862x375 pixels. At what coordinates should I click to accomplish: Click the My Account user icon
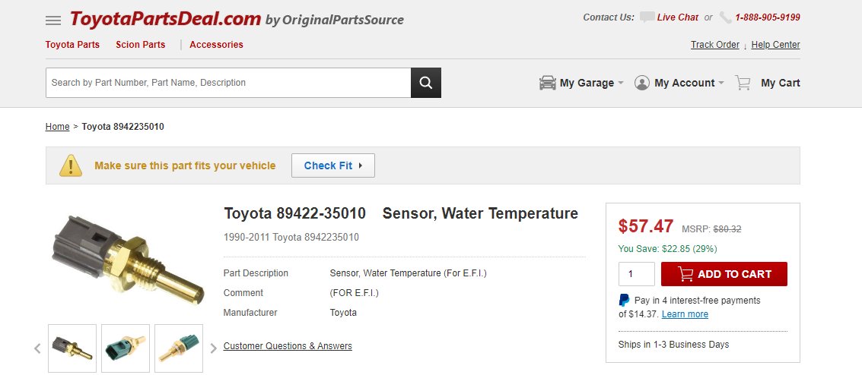click(642, 83)
